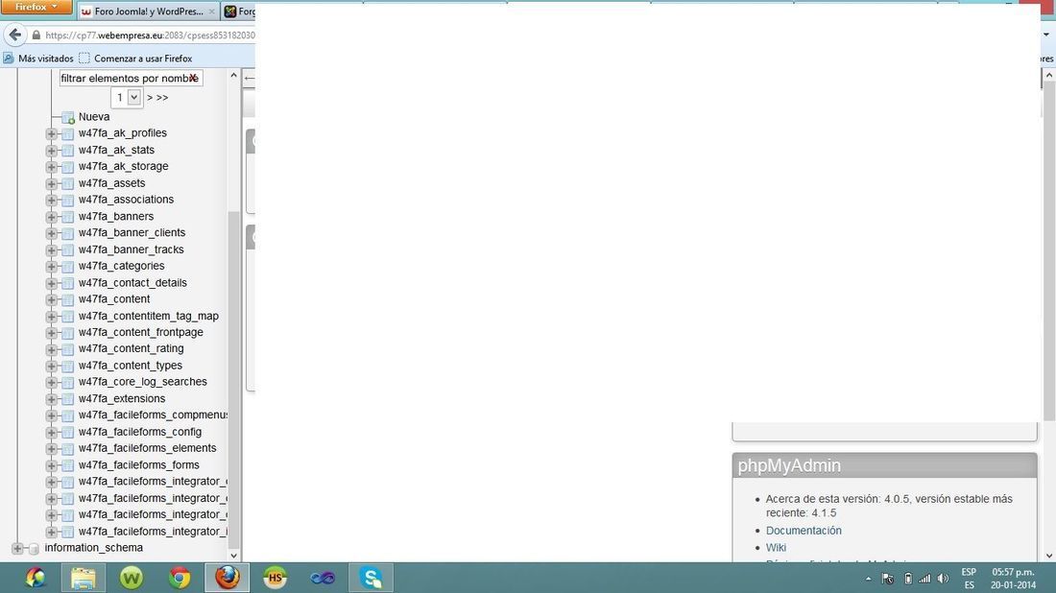Viewport: 1056px width, 593px height.
Task: Expand the w47fa_banners table node
Action: (x=51, y=217)
